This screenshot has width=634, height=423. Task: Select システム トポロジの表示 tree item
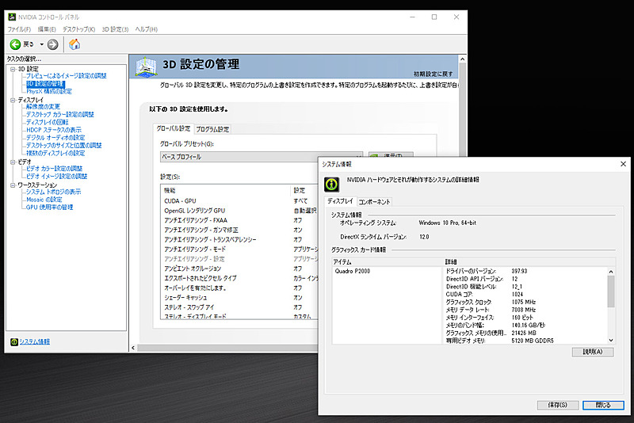coord(53,192)
